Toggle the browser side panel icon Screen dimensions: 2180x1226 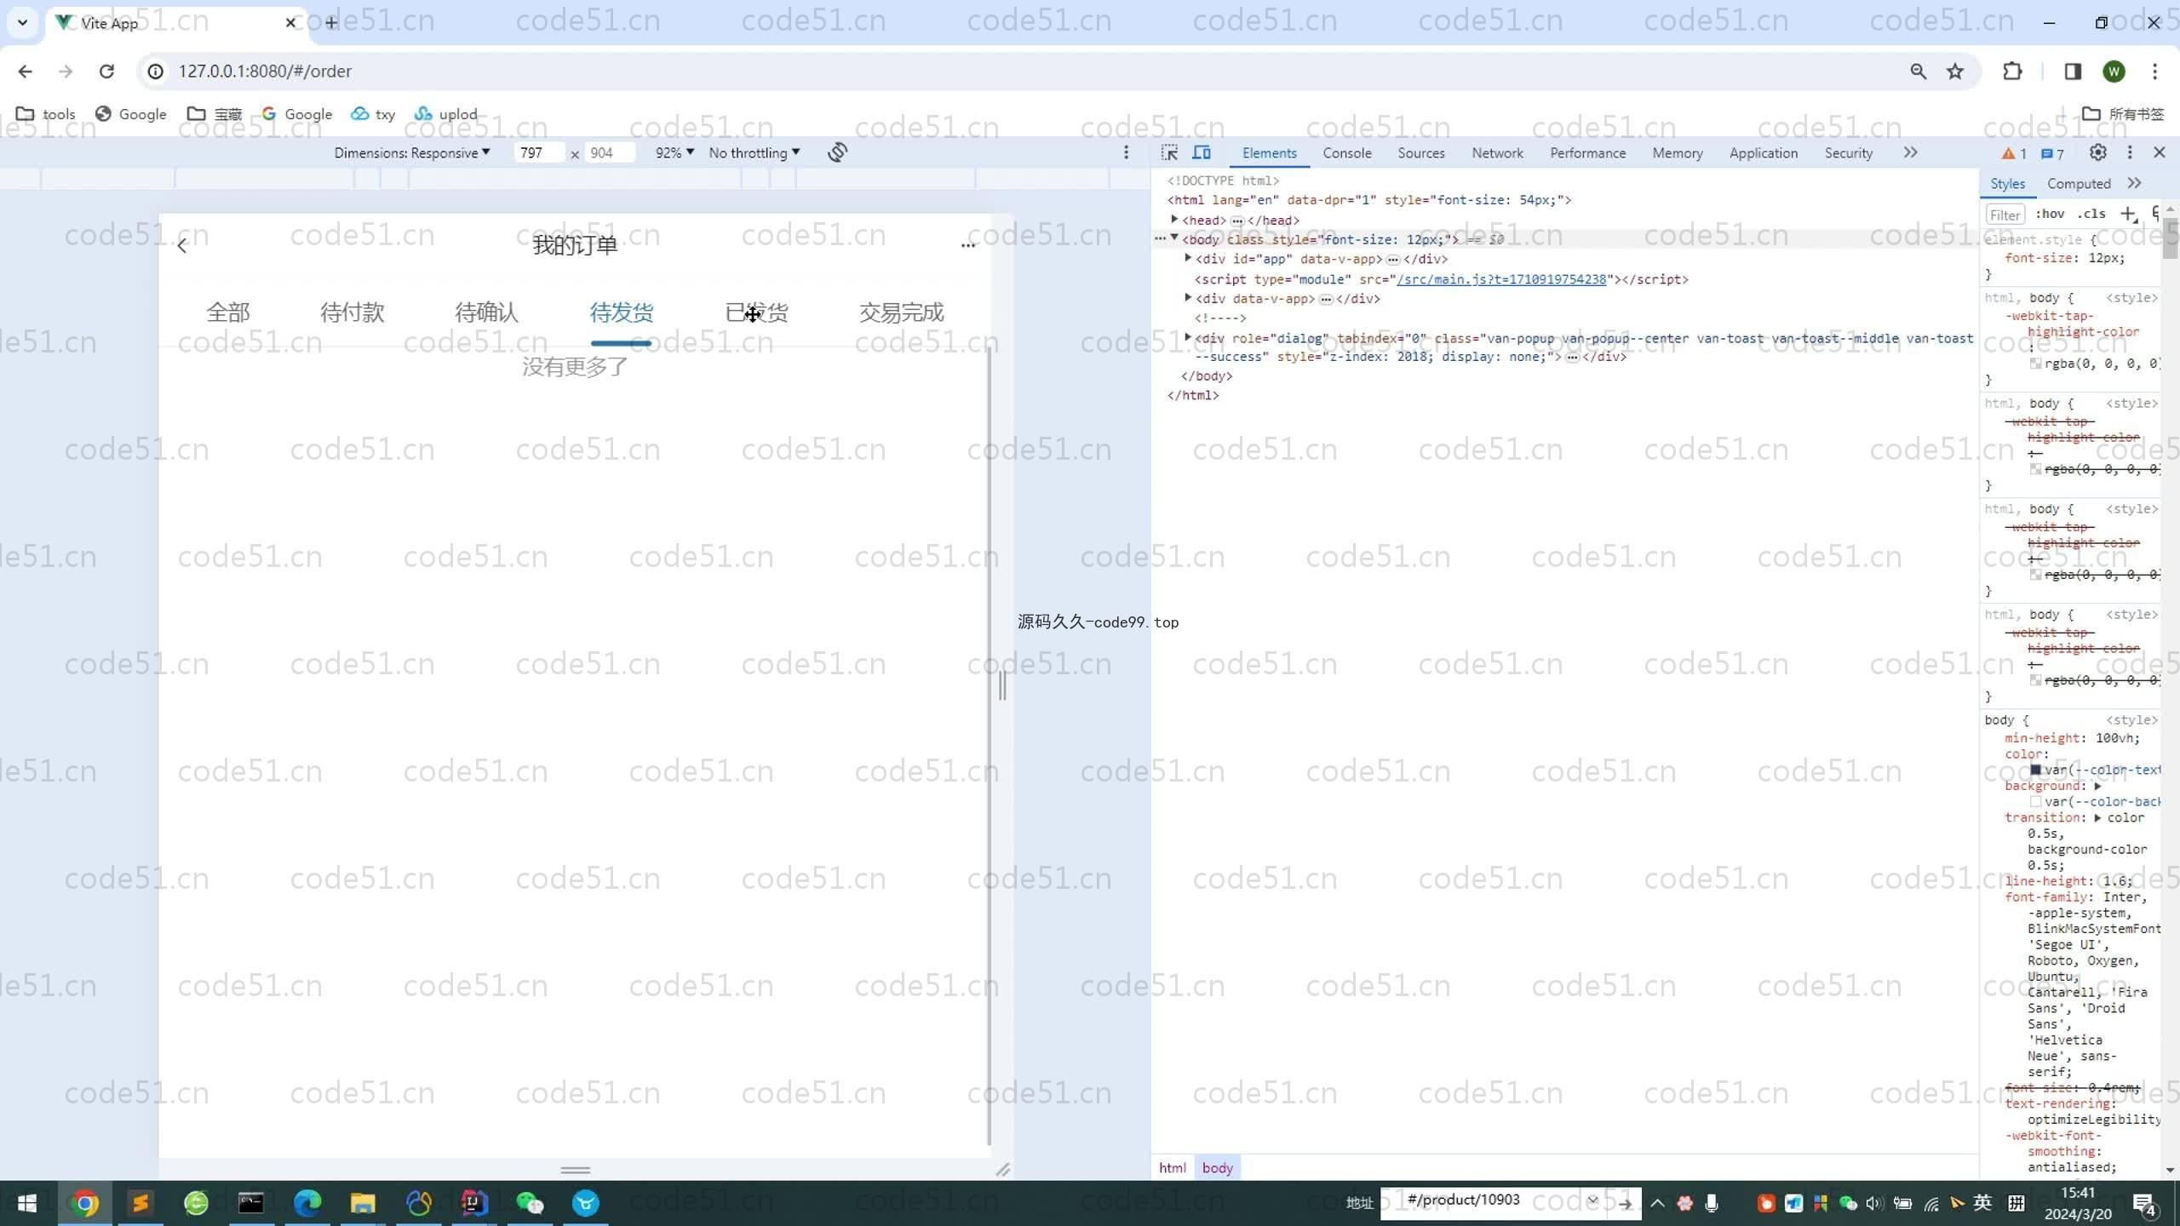(x=2073, y=72)
